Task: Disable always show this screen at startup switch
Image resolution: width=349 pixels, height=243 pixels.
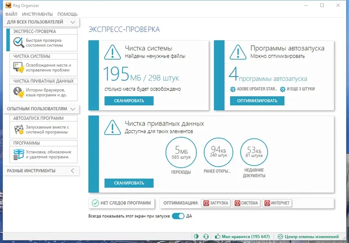Action: click(x=178, y=216)
